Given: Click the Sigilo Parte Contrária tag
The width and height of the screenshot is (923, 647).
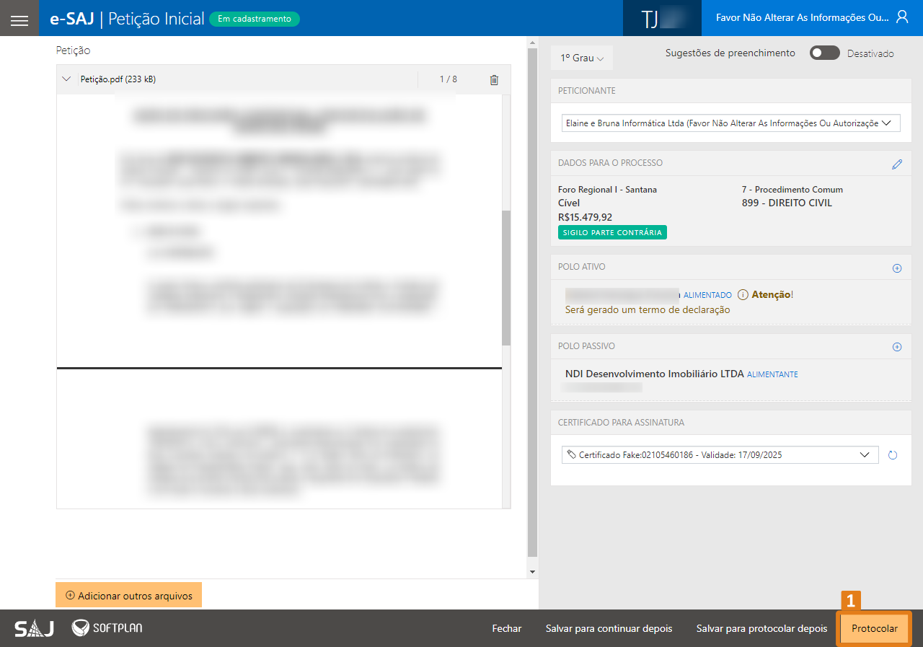Looking at the screenshot, I should [x=612, y=232].
